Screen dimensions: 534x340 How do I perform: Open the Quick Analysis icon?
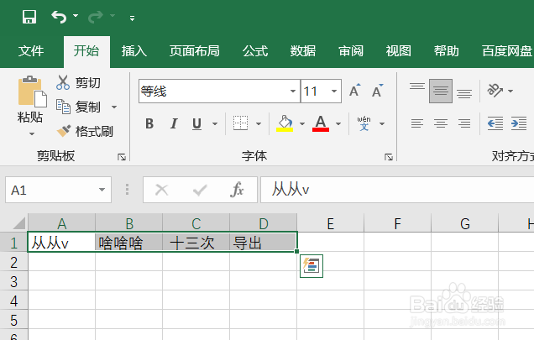(x=311, y=266)
